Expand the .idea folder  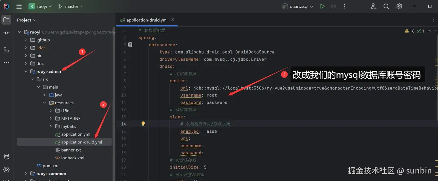(x=26, y=48)
